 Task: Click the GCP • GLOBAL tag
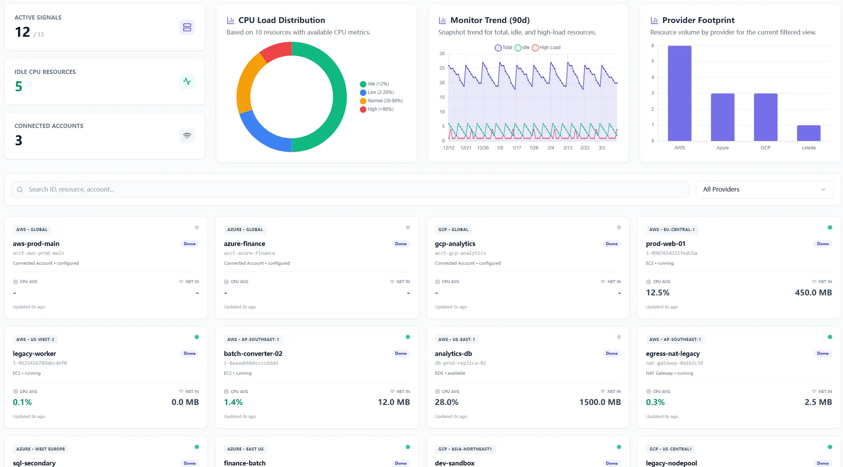[x=453, y=230]
